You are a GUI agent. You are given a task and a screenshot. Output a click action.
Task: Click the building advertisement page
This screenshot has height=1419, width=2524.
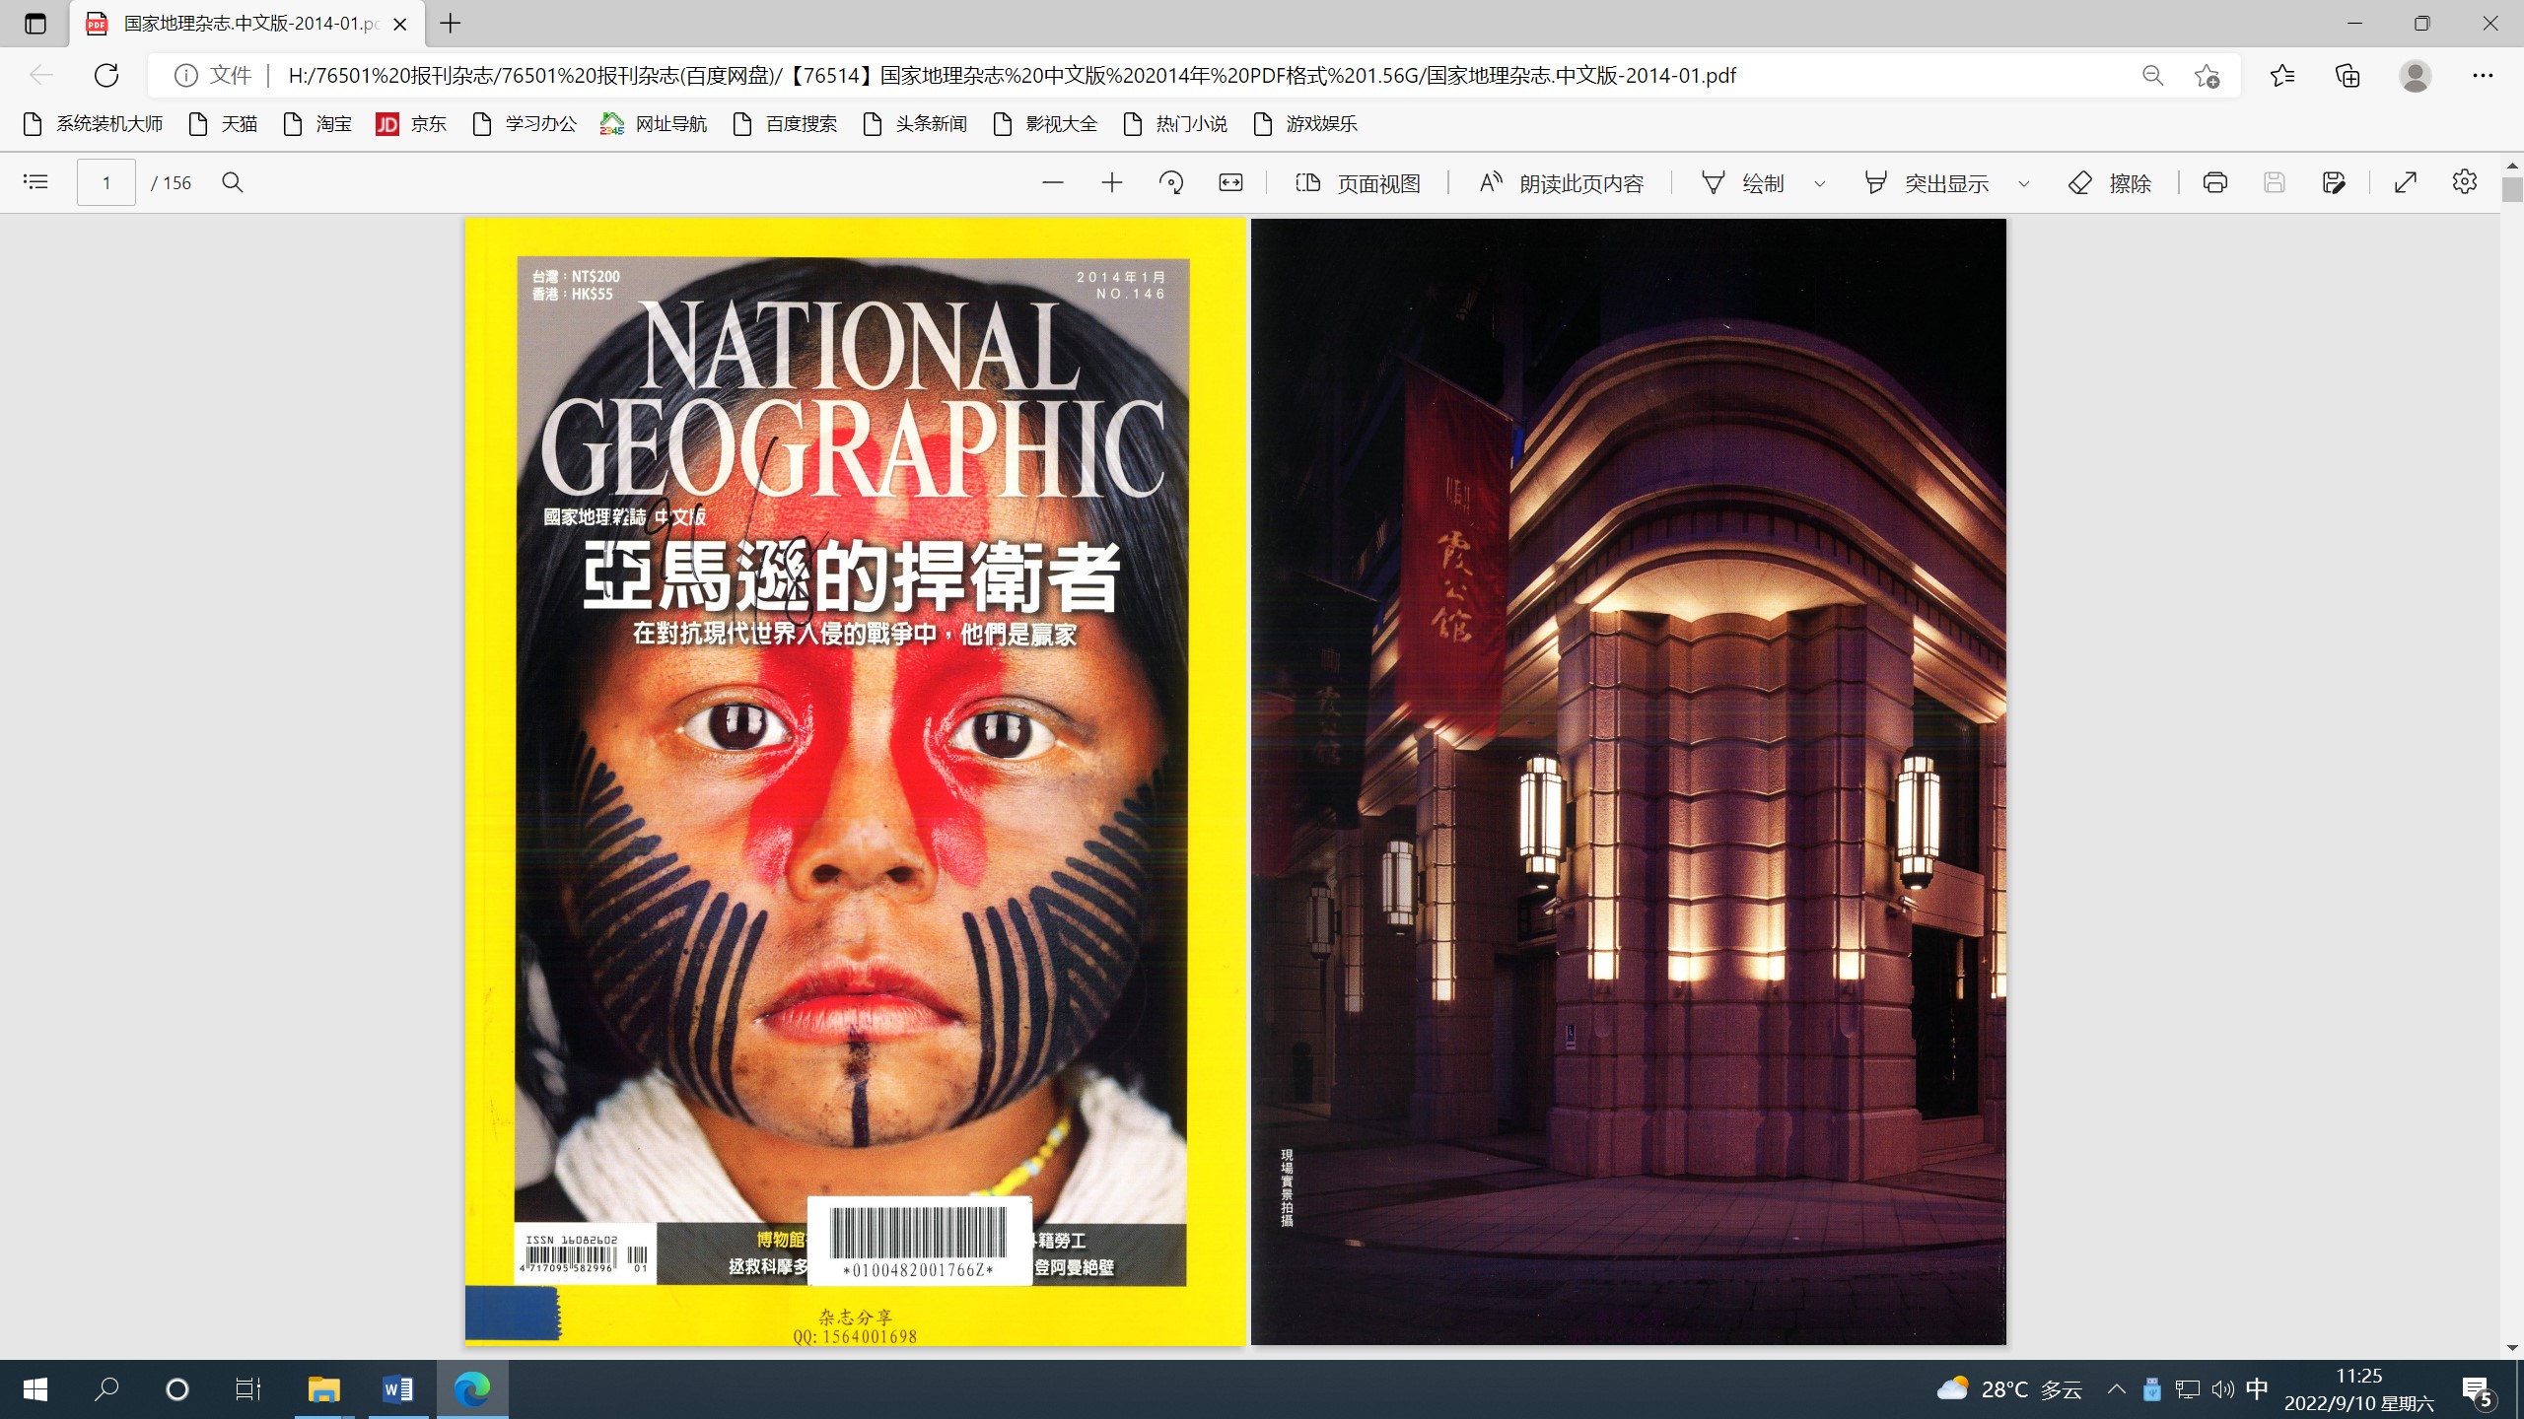point(1629,781)
